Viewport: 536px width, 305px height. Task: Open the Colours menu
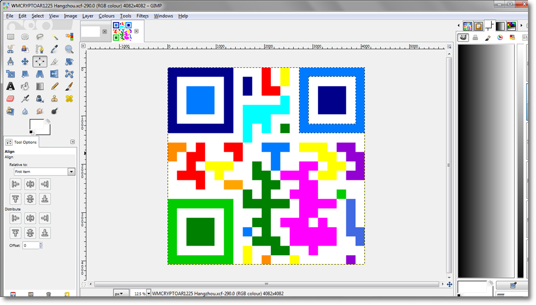pos(106,16)
